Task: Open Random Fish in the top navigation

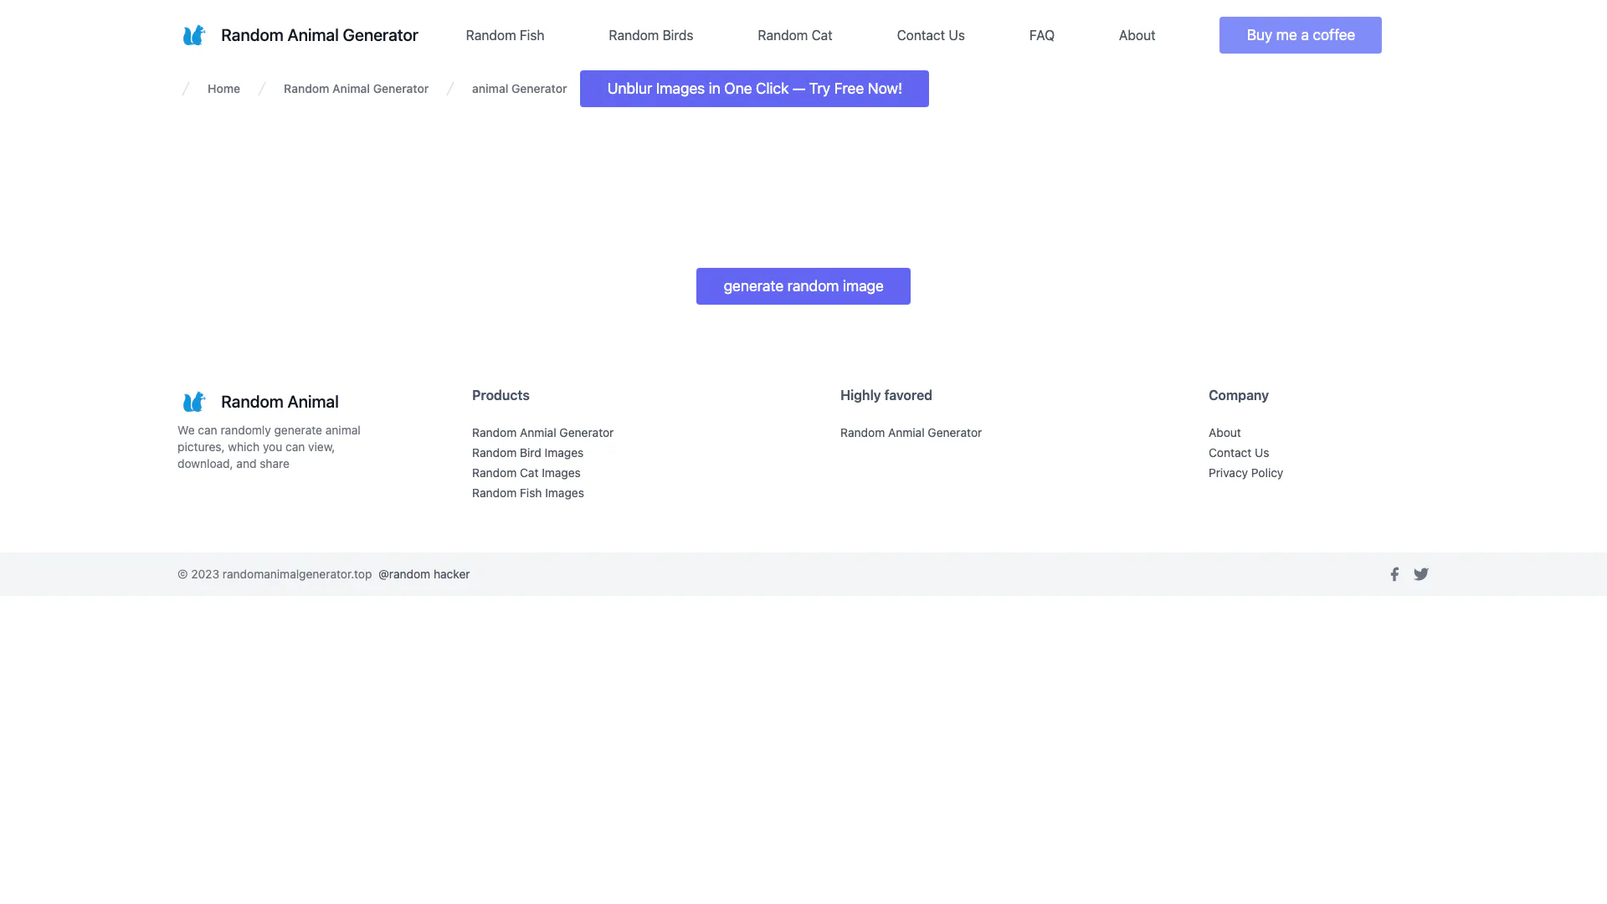Action: tap(505, 35)
